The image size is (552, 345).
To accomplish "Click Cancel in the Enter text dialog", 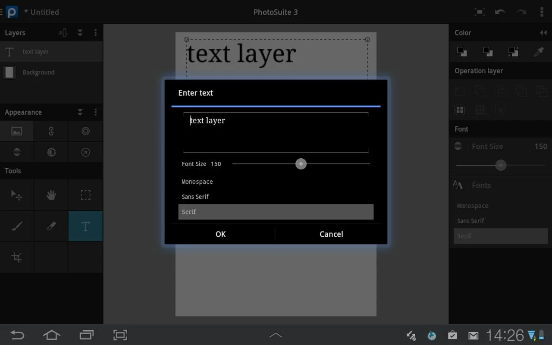I will tap(331, 234).
